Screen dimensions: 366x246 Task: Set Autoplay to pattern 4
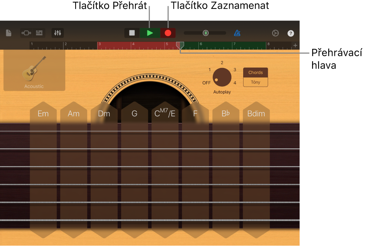235,83
